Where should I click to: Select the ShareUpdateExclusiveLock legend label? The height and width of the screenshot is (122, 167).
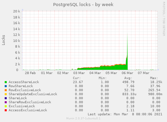33,94
